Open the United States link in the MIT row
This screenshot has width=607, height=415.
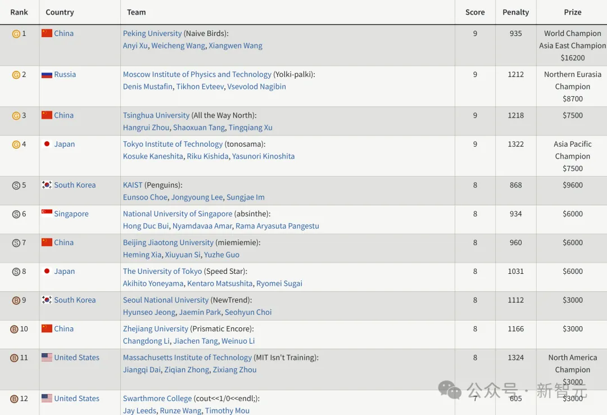point(76,357)
